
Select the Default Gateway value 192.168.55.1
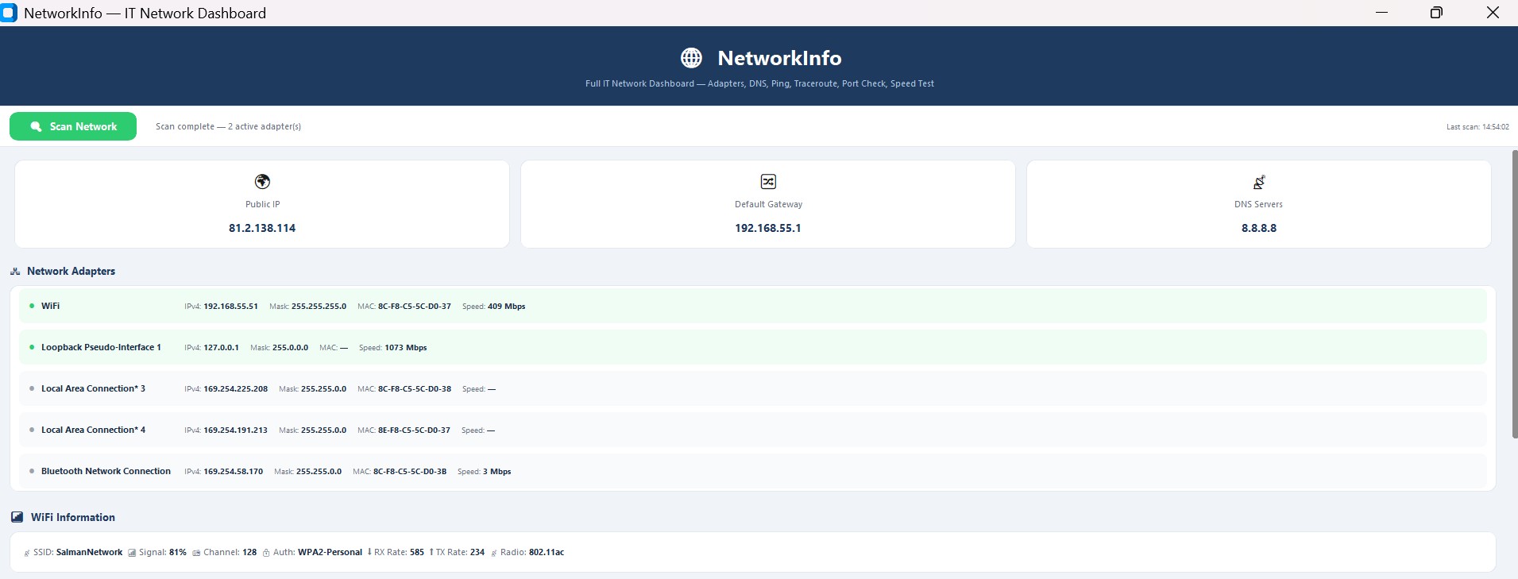click(x=768, y=228)
